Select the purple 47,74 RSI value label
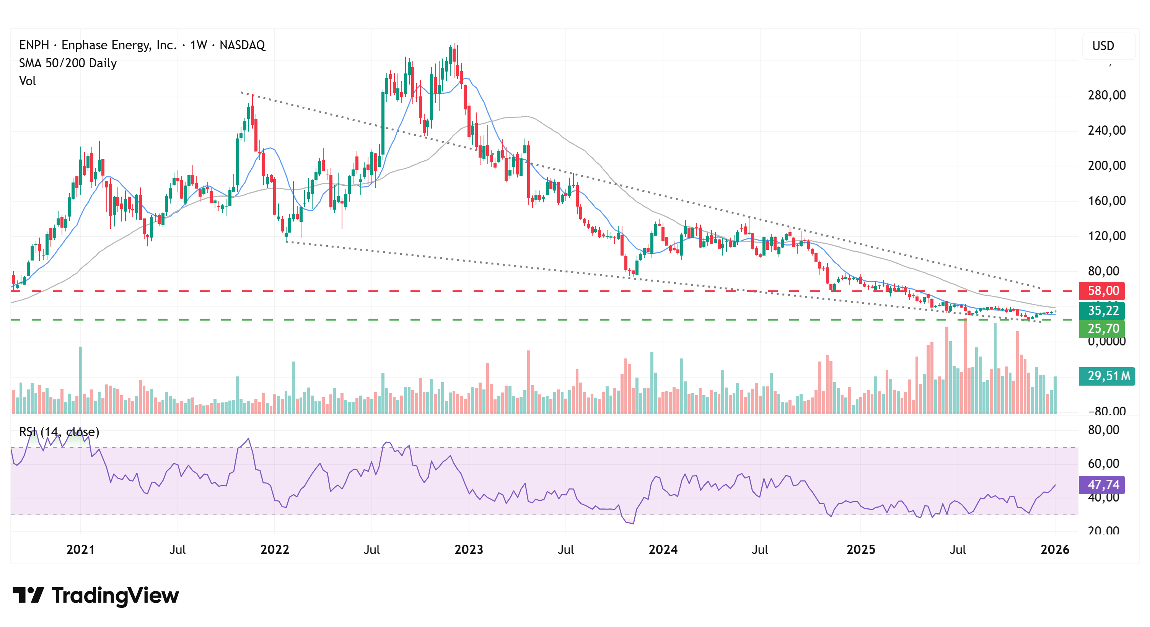The width and height of the screenshot is (1150, 627). [1102, 485]
